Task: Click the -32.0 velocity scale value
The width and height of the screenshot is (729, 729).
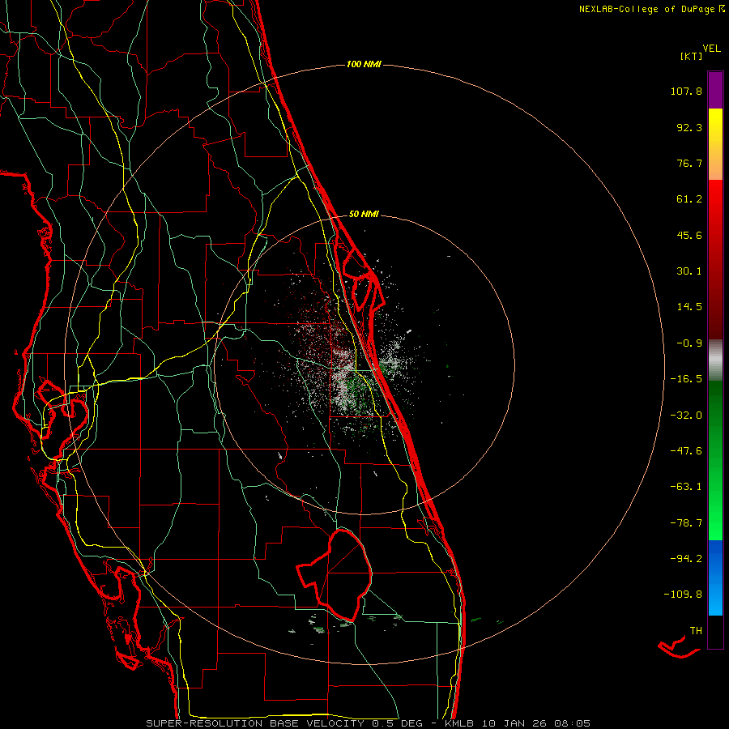Action: click(x=686, y=416)
